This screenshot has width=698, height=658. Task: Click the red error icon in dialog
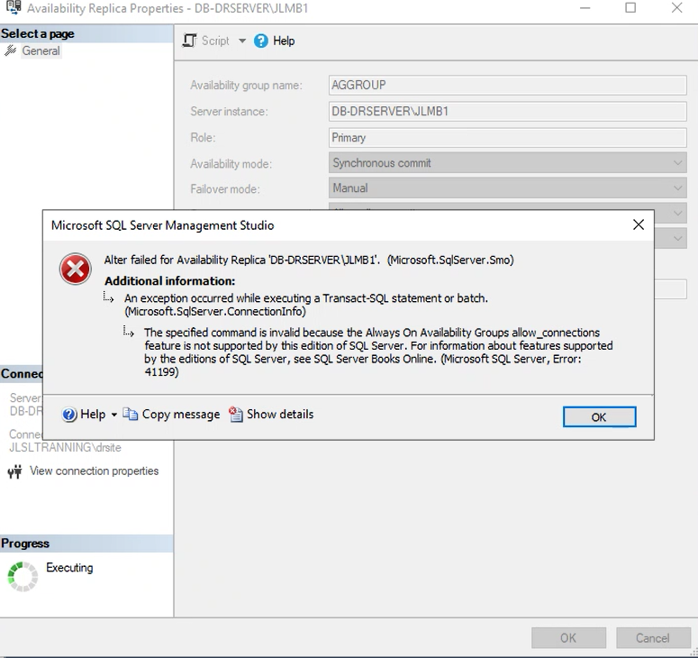point(76,269)
